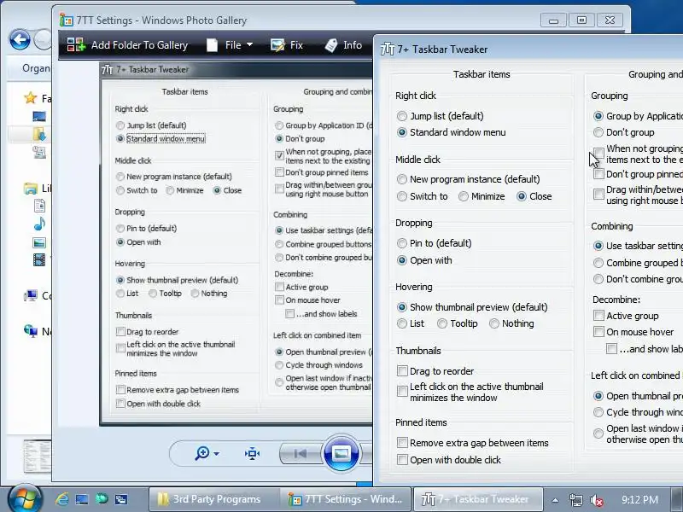The height and width of the screenshot is (512, 683).
Task: Enable Drag to reorder checkbox in front window
Action: coord(402,371)
